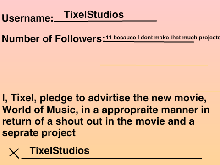Image resolution: width=220 pixels, height=165 pixels.
Task: Click the word 'appropraite' in the pledge
Action: tap(130, 110)
